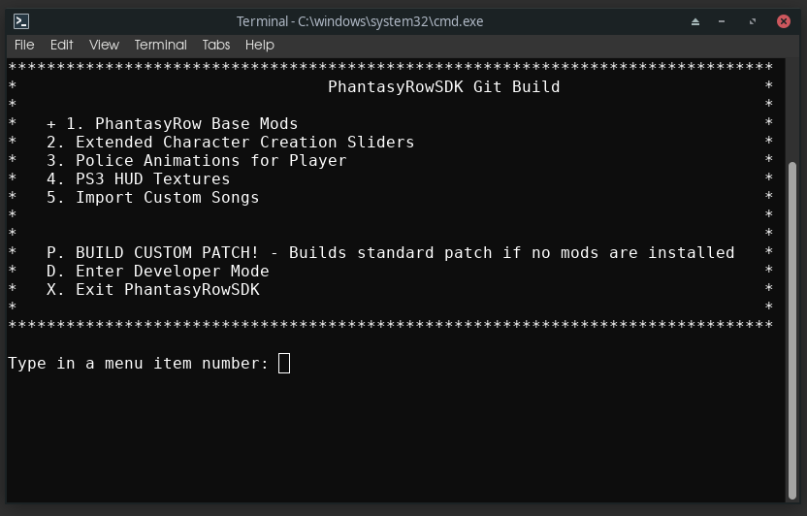Open the File menu
This screenshot has height=516, width=807.
point(24,46)
